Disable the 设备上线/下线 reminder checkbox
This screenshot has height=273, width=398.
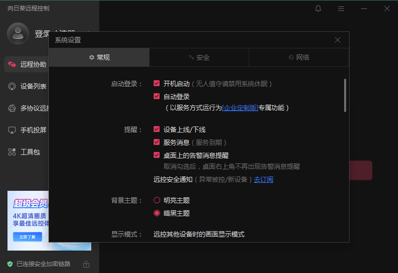[x=157, y=130]
